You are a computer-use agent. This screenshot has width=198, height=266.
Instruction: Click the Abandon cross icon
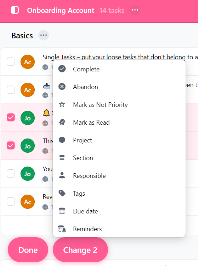62,87
